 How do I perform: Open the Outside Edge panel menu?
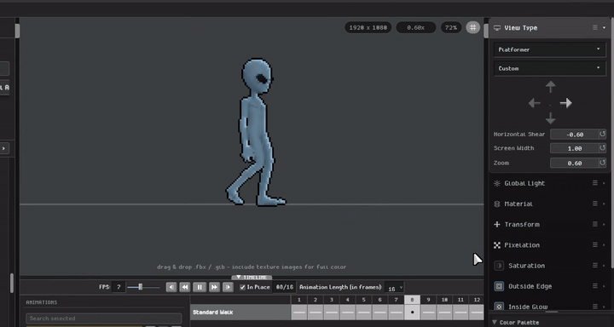point(595,285)
